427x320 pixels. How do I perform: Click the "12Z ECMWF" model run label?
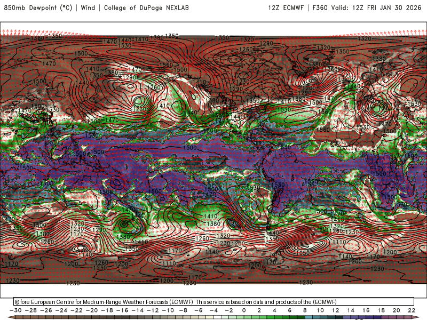tap(286, 7)
